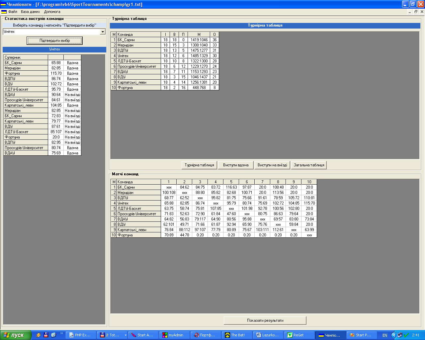Click the floppy disk icon in quick launch
The image size is (425, 340).
tap(46, 335)
